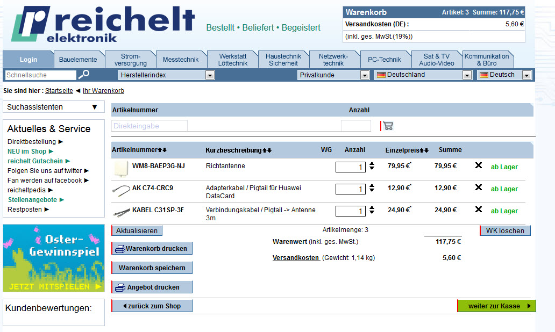555x332 pixels.
Task: Click the Richtantenne product thumbnail
Action: point(120,168)
